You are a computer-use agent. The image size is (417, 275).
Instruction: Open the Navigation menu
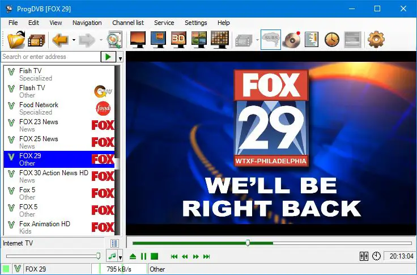pos(87,23)
